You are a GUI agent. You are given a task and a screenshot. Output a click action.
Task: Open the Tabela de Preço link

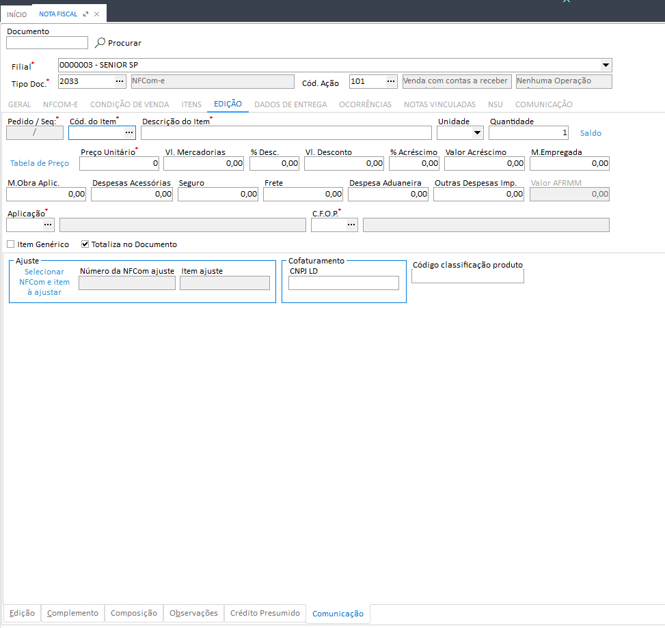pos(40,163)
